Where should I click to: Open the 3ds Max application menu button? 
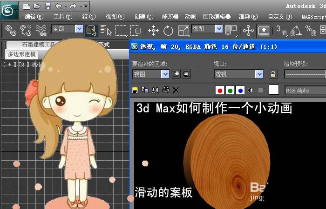coord(9,10)
